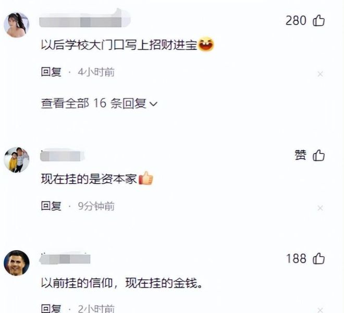Image resolution: width=344 pixels, height=313 pixels.
Task: Like the 招财进宝 comment with 280 likes
Action: pyautogui.click(x=318, y=21)
